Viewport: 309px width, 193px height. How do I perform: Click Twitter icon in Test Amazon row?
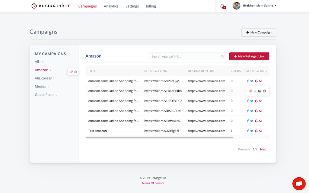pyautogui.click(x=252, y=131)
